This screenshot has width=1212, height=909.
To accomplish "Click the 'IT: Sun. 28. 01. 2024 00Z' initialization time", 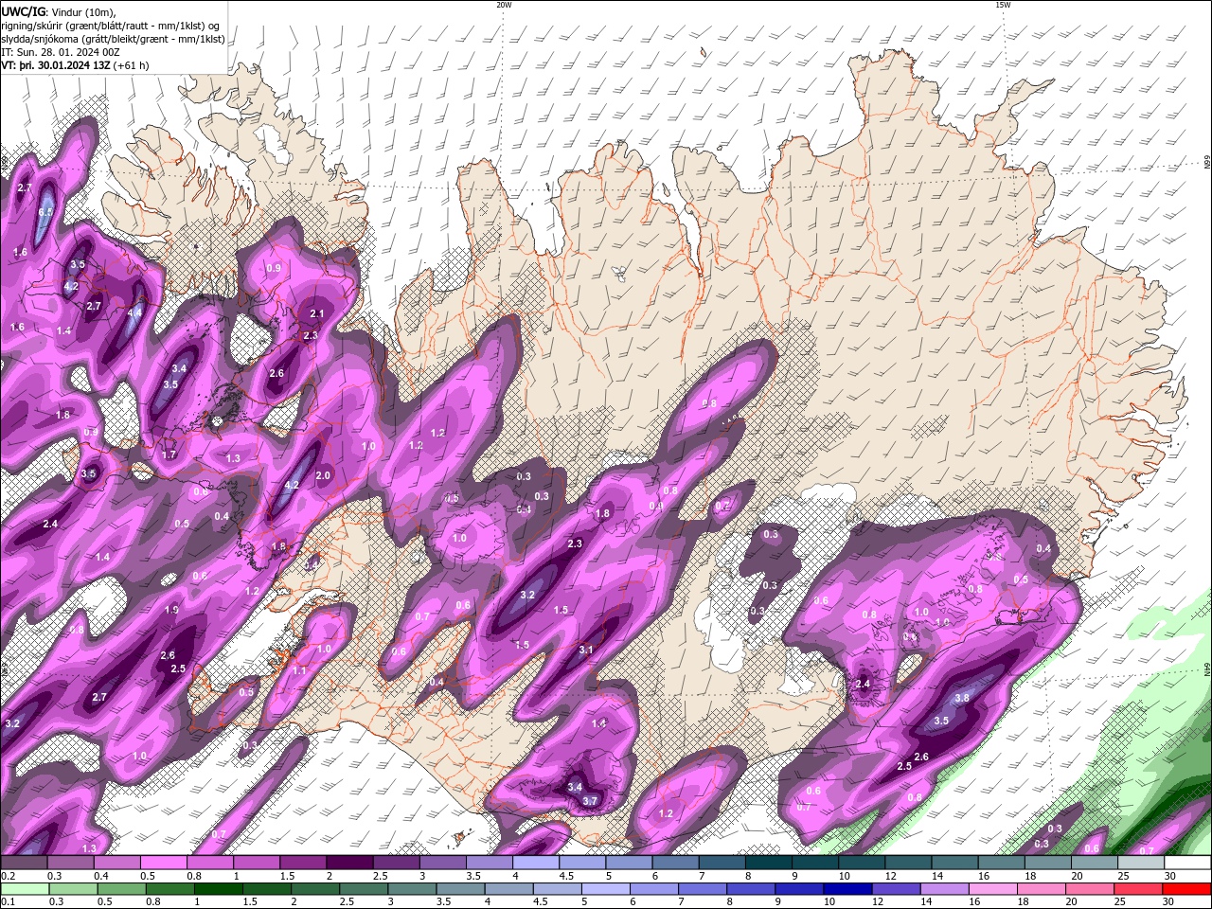I will point(60,52).
